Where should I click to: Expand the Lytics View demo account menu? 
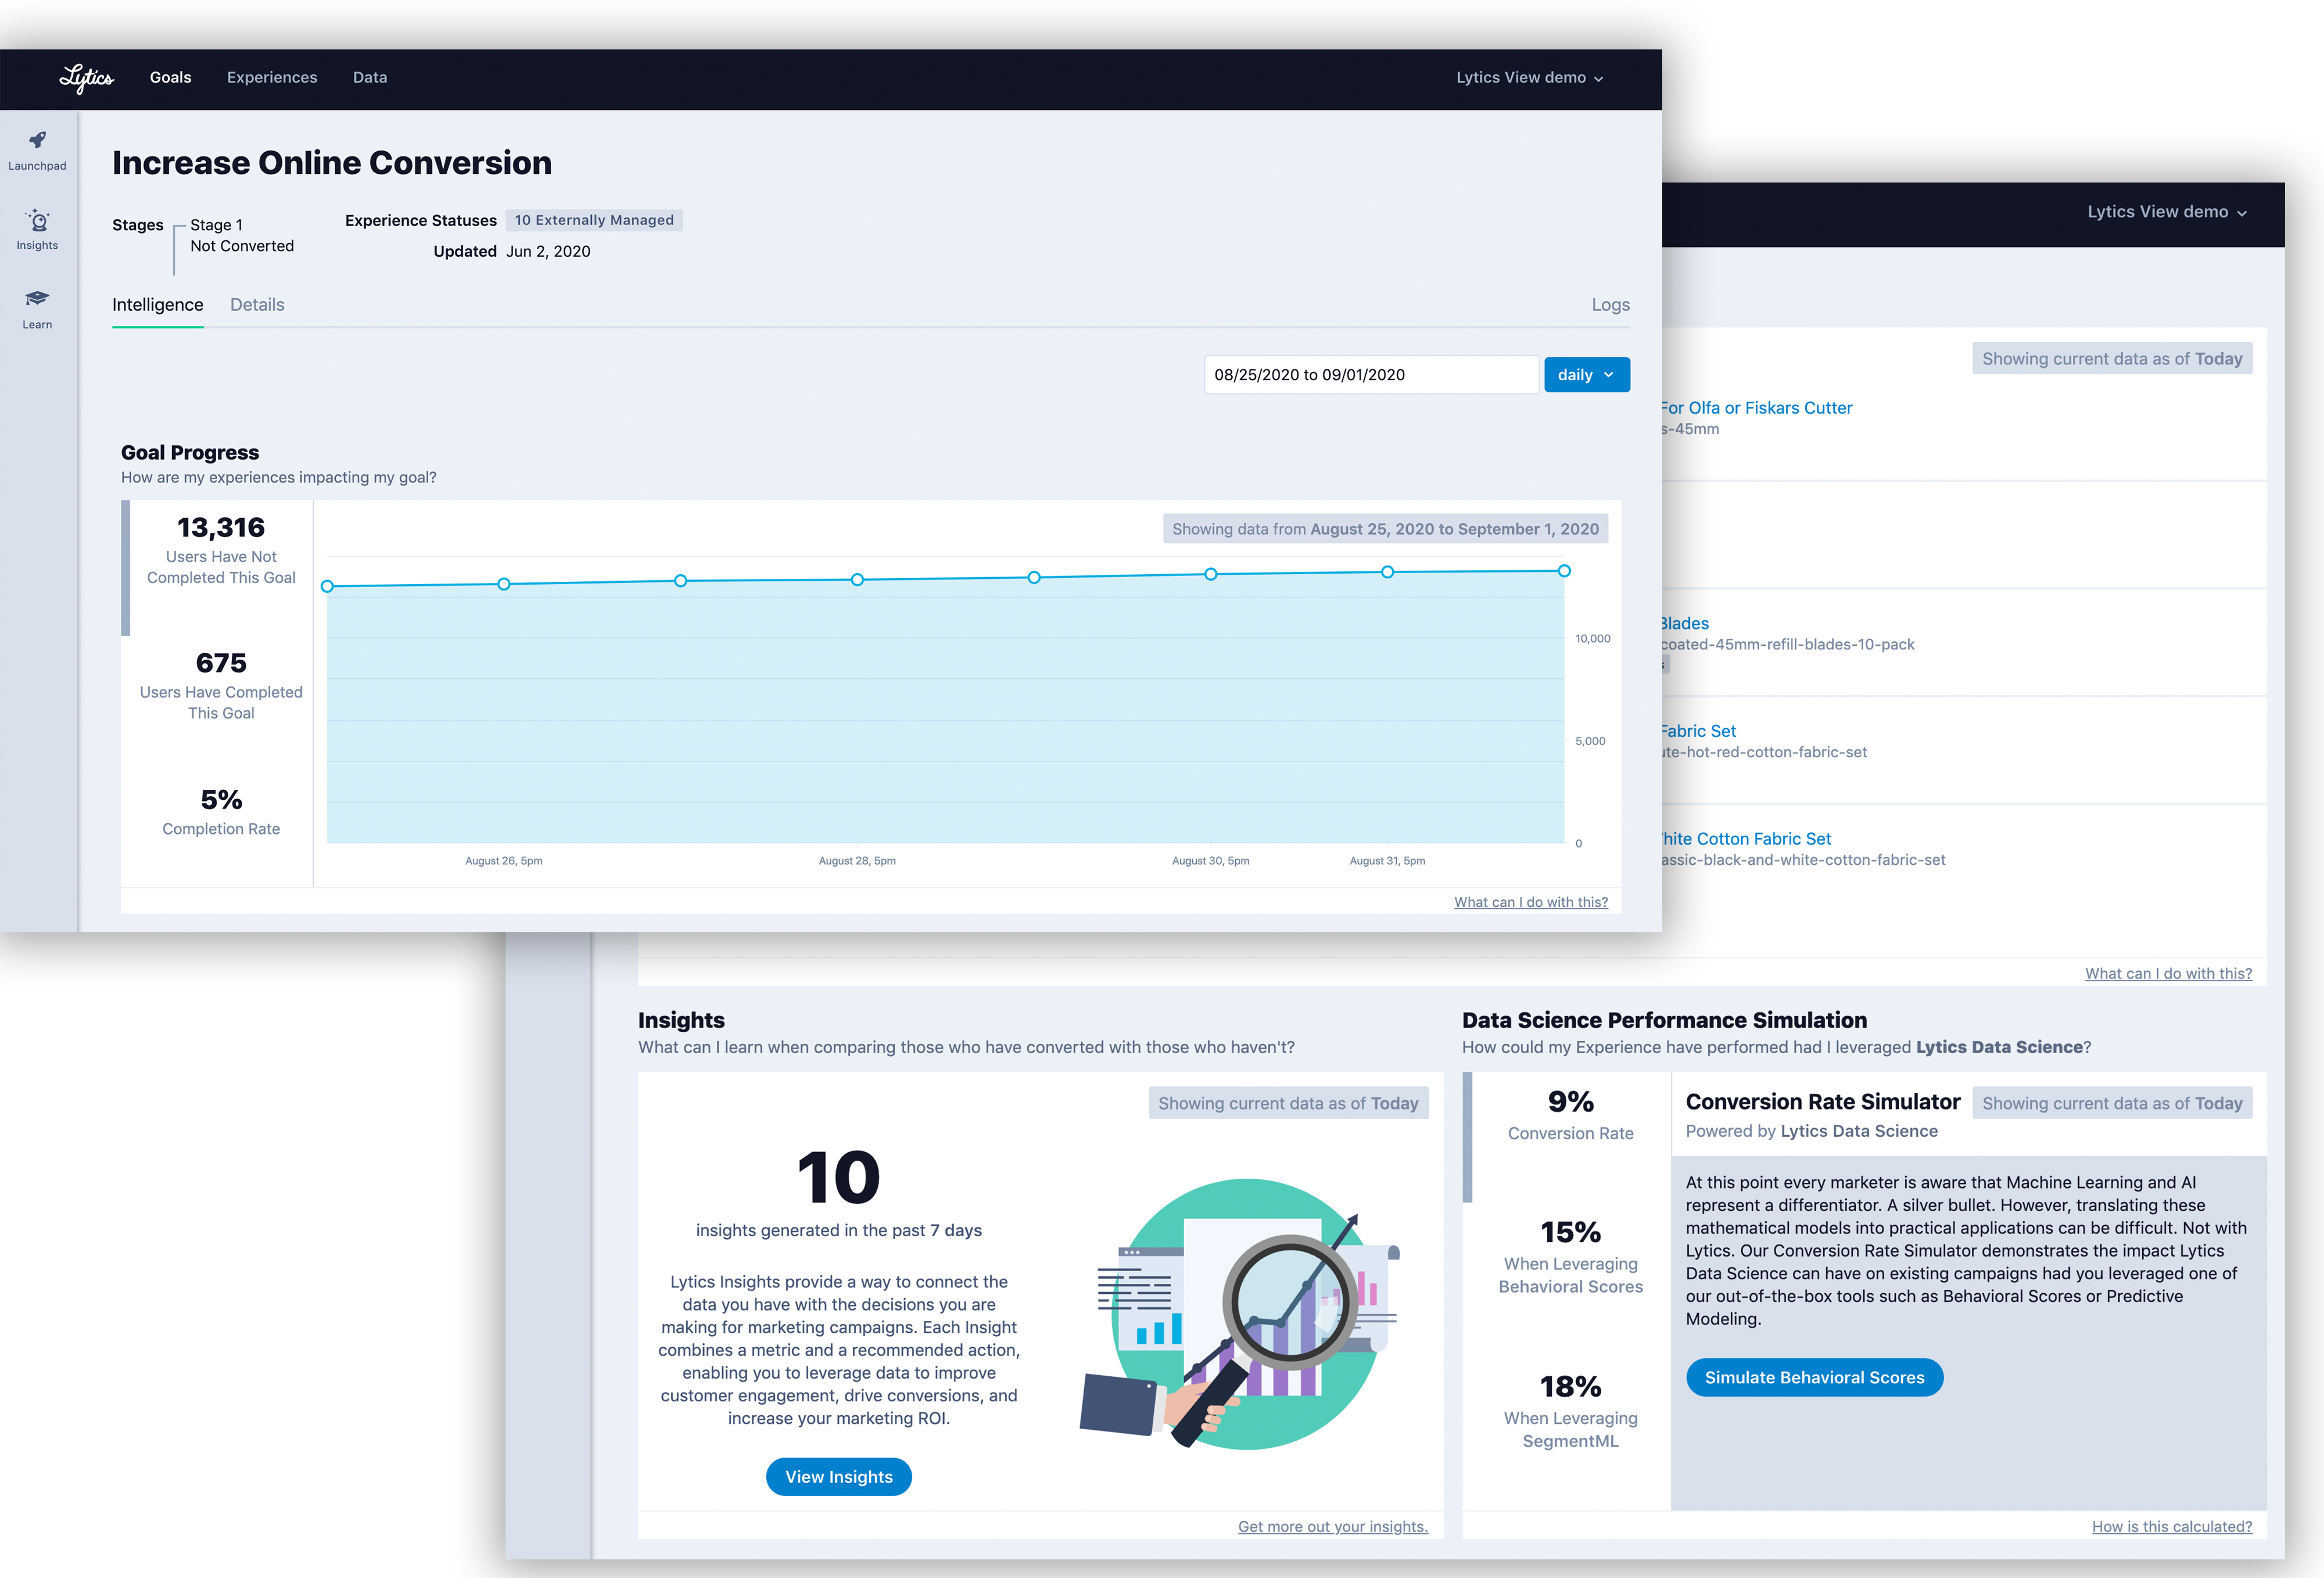pyautogui.click(x=1529, y=78)
